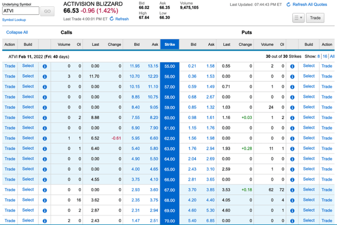Open put info icon for 65.00 strike

coord(292,170)
